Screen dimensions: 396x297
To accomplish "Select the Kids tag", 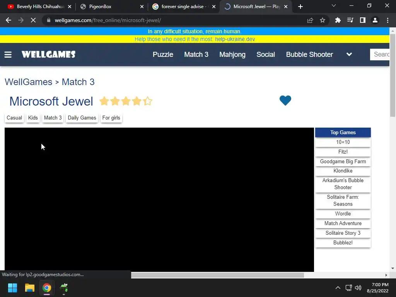I will (x=33, y=118).
